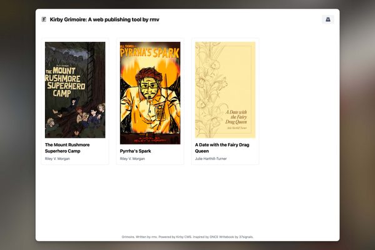Click the Grimoire logo icon beside the title
Screen dimensions: 375x250
pyautogui.click(x=44, y=19)
